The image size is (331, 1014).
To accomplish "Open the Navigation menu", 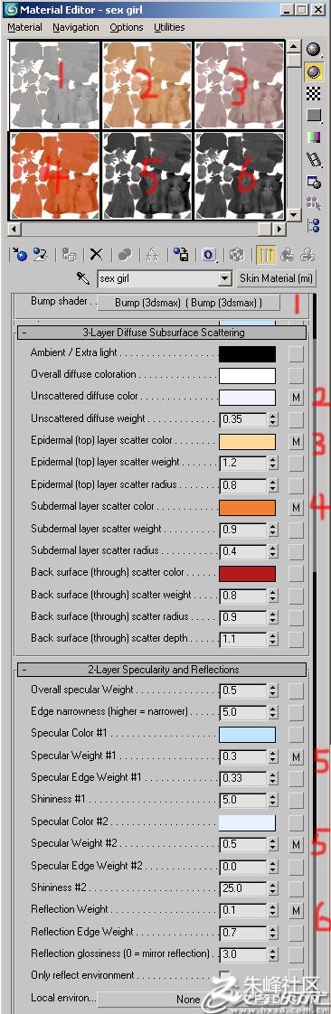I will tap(76, 27).
